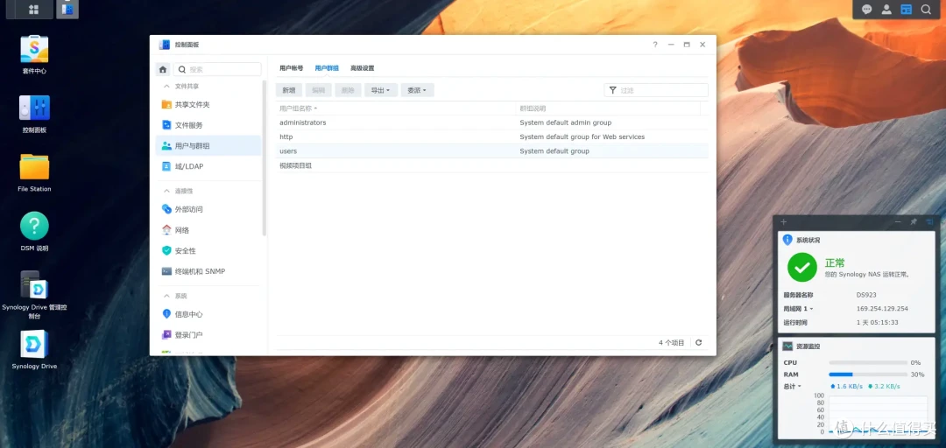Click the 编辑 button
Screen dimensions: 946x448
click(x=319, y=90)
